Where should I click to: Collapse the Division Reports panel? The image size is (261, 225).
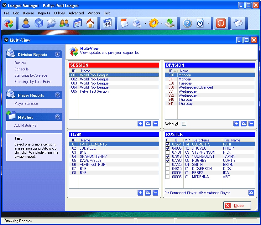click(57, 54)
